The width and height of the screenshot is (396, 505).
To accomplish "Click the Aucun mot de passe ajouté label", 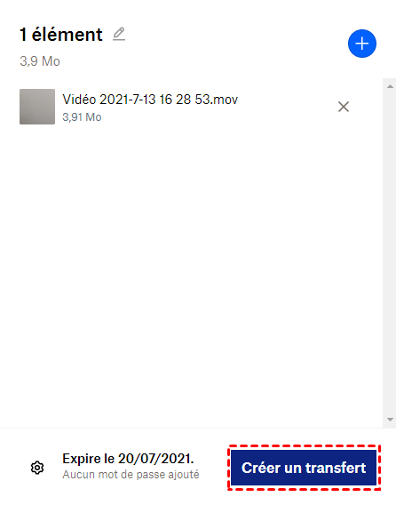I will (131, 475).
